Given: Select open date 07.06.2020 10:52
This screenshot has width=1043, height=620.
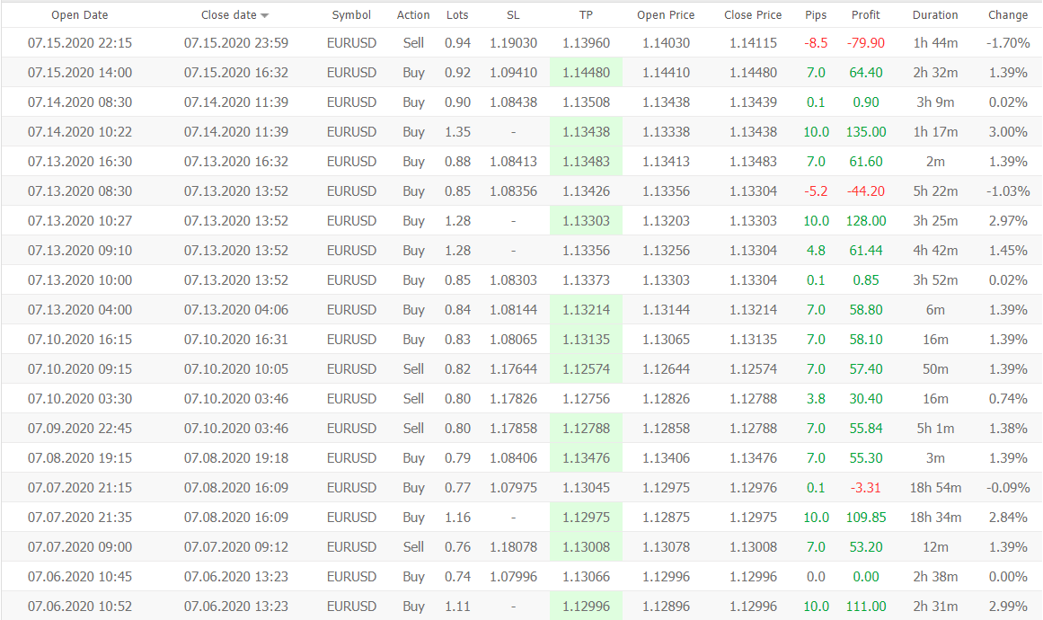Looking at the screenshot, I should [80, 606].
